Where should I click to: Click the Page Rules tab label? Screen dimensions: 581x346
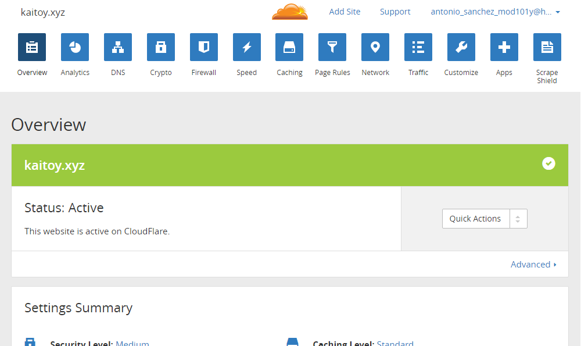click(x=332, y=73)
